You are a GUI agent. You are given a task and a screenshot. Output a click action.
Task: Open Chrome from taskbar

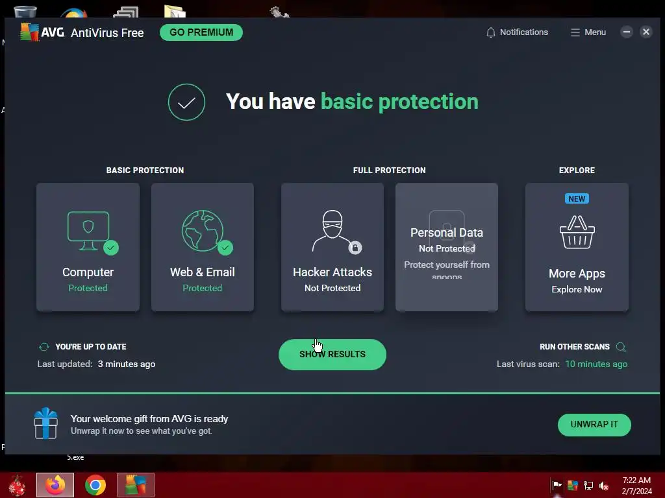[x=95, y=485]
